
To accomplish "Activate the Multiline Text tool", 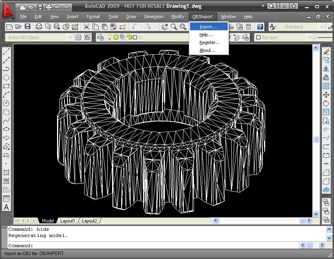I will tap(6, 207).
